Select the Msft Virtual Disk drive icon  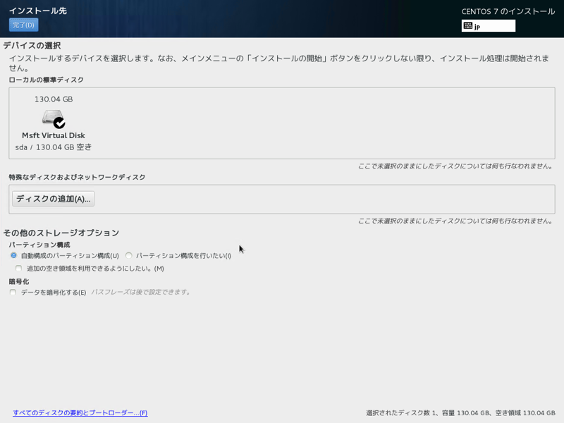(x=54, y=118)
